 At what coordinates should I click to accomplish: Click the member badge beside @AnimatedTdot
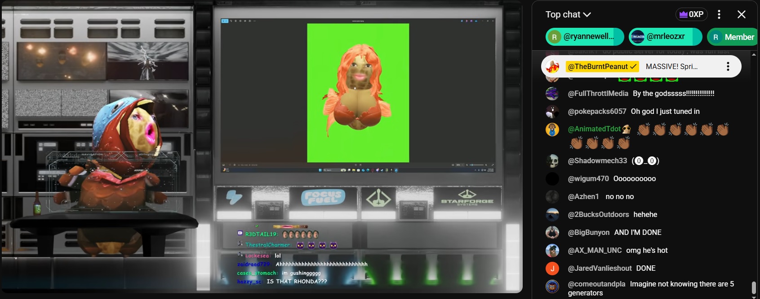[627, 129]
